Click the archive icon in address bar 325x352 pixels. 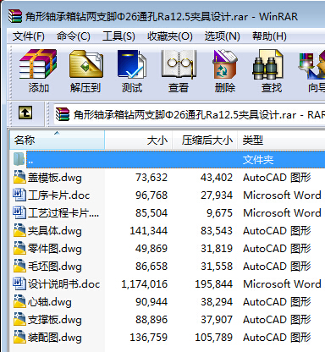pyautogui.click(x=63, y=114)
